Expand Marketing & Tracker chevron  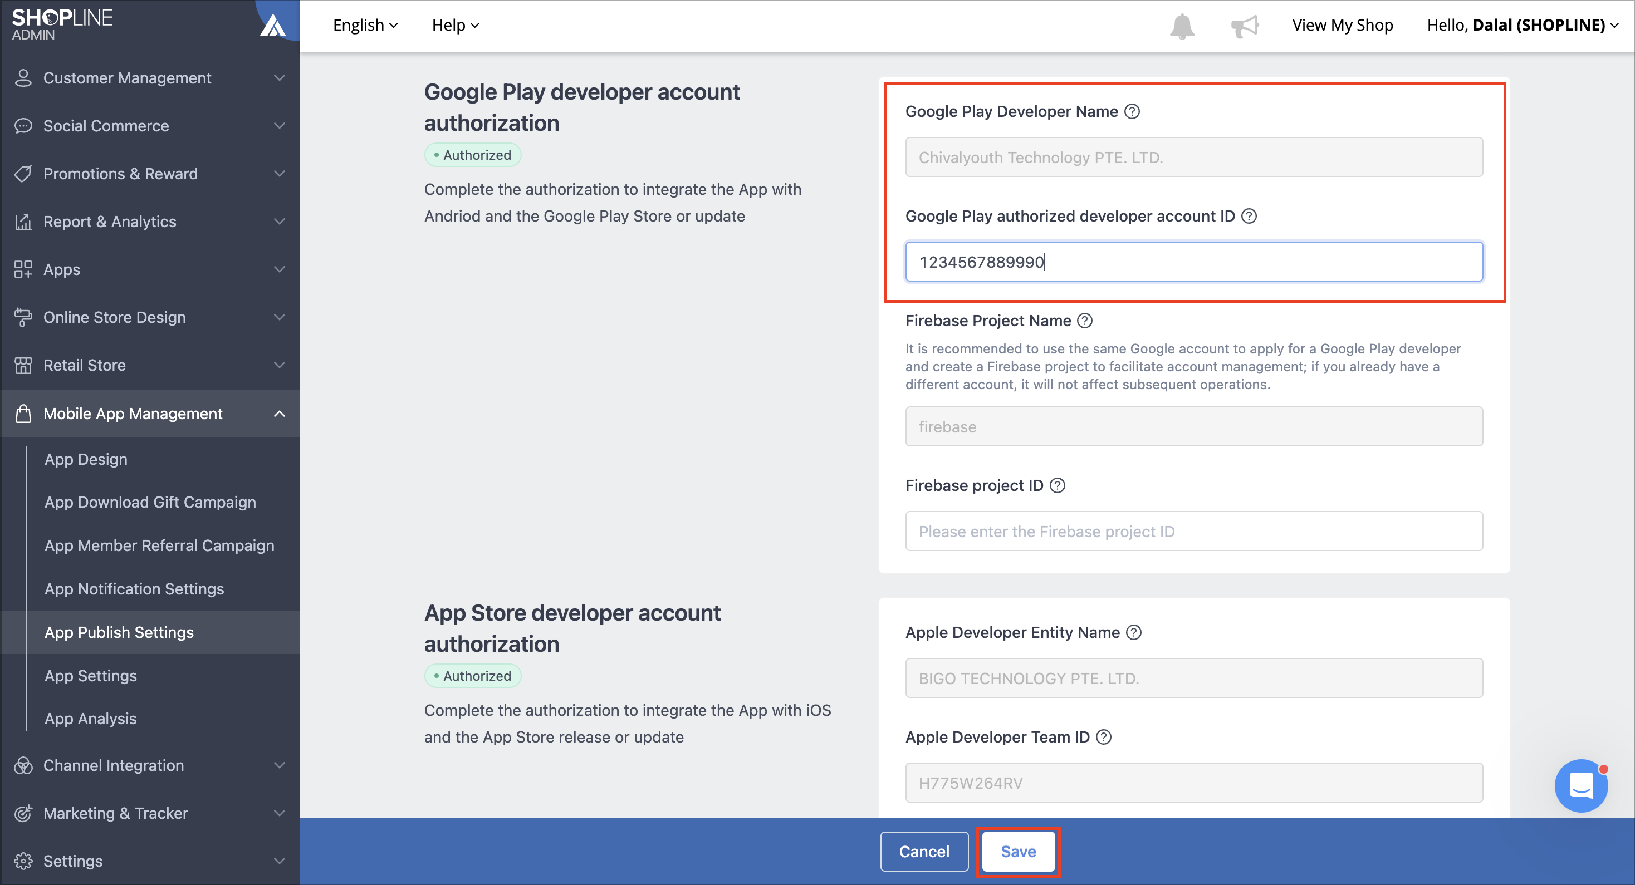click(x=279, y=813)
